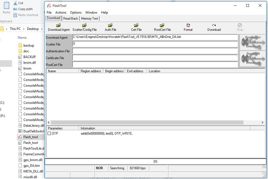Click the RootCert File input field
Viewport: 268px width, 179px height.
click(155, 65)
